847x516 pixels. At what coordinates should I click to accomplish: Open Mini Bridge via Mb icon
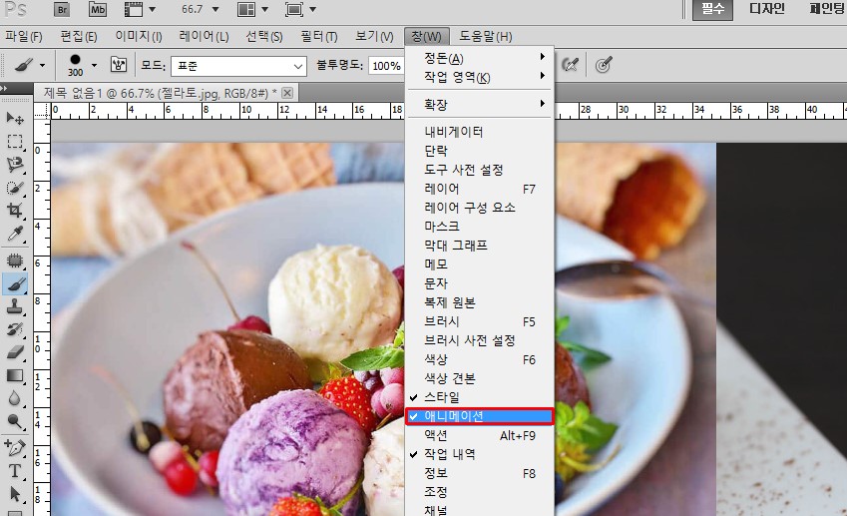point(98,9)
